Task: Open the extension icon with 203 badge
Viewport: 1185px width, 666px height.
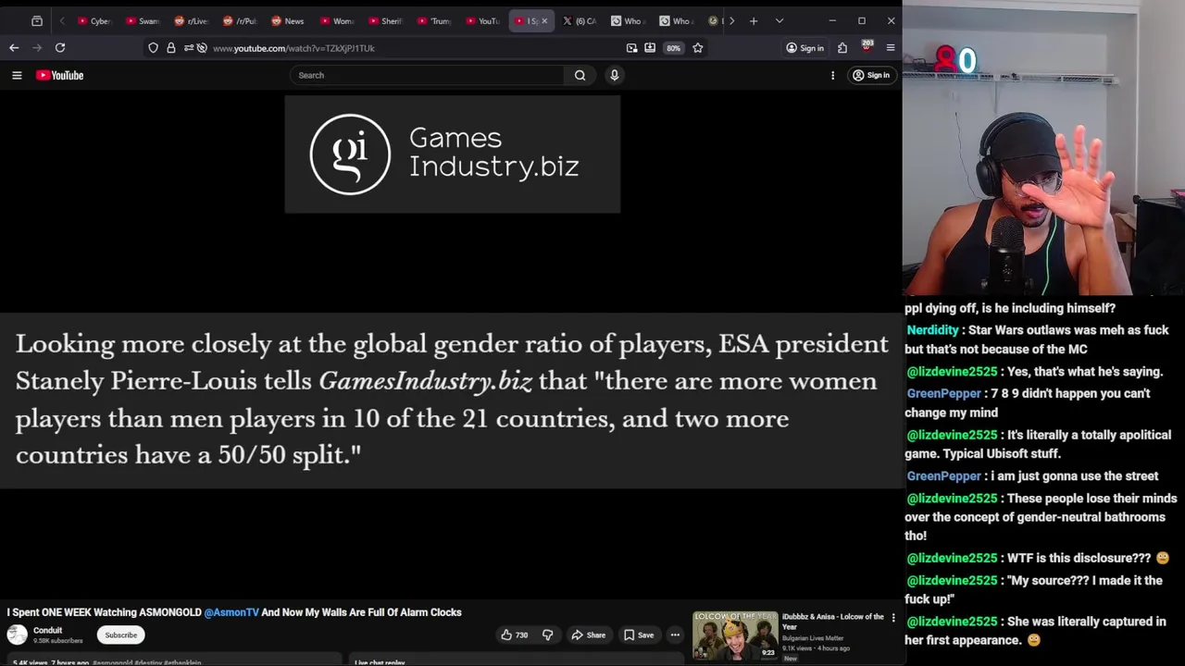Action: 867,46
